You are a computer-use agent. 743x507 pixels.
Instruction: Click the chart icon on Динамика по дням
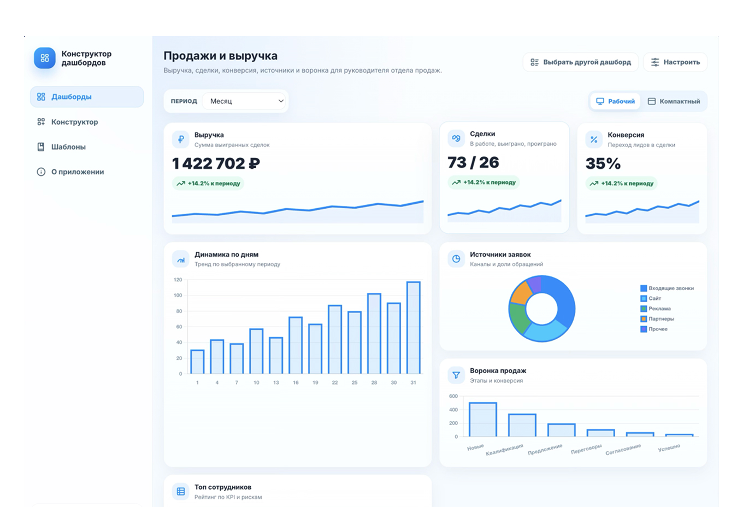click(x=181, y=259)
